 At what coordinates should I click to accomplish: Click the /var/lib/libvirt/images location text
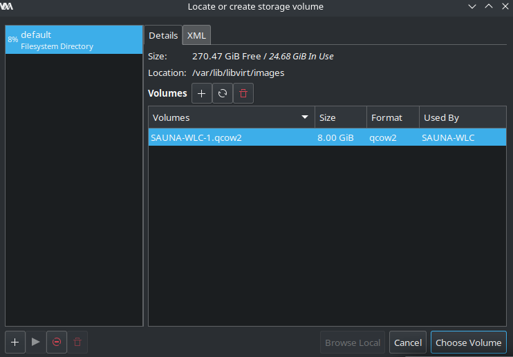pos(238,73)
